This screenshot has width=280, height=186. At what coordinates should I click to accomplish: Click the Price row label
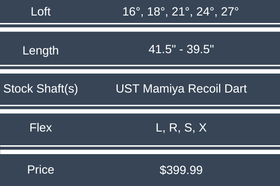[x=40, y=170]
